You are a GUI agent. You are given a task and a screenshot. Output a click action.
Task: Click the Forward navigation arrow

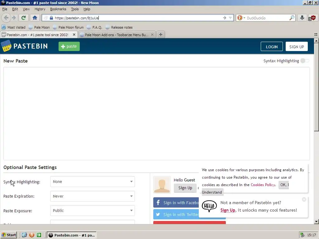[14, 18]
